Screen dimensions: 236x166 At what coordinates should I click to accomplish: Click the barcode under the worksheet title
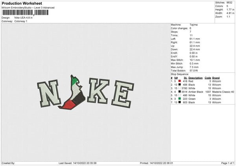coord(25,13)
